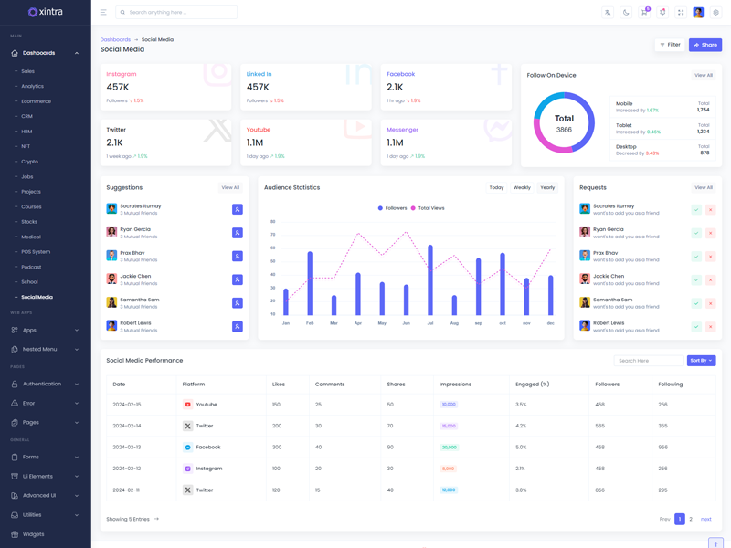Click the scroll-to-top arrow button
This screenshot has width=731, height=548.
click(x=715, y=543)
